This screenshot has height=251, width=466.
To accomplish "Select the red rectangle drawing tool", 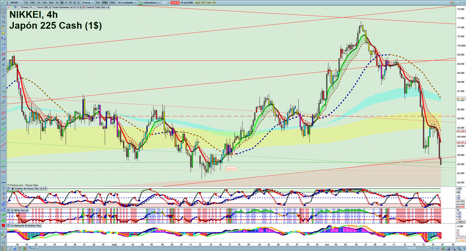I will (x=3, y=54).
